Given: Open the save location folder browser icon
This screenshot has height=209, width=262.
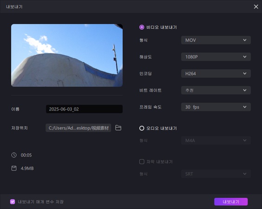Looking at the screenshot, I should point(118,128).
